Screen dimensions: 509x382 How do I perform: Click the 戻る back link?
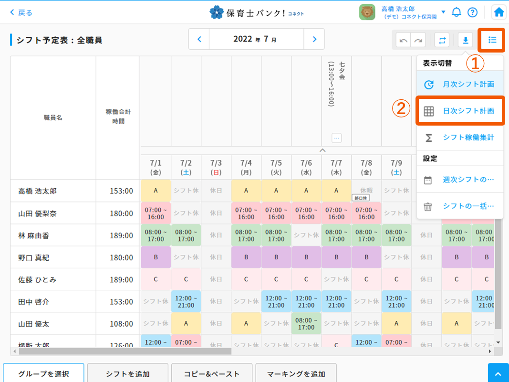coord(21,12)
